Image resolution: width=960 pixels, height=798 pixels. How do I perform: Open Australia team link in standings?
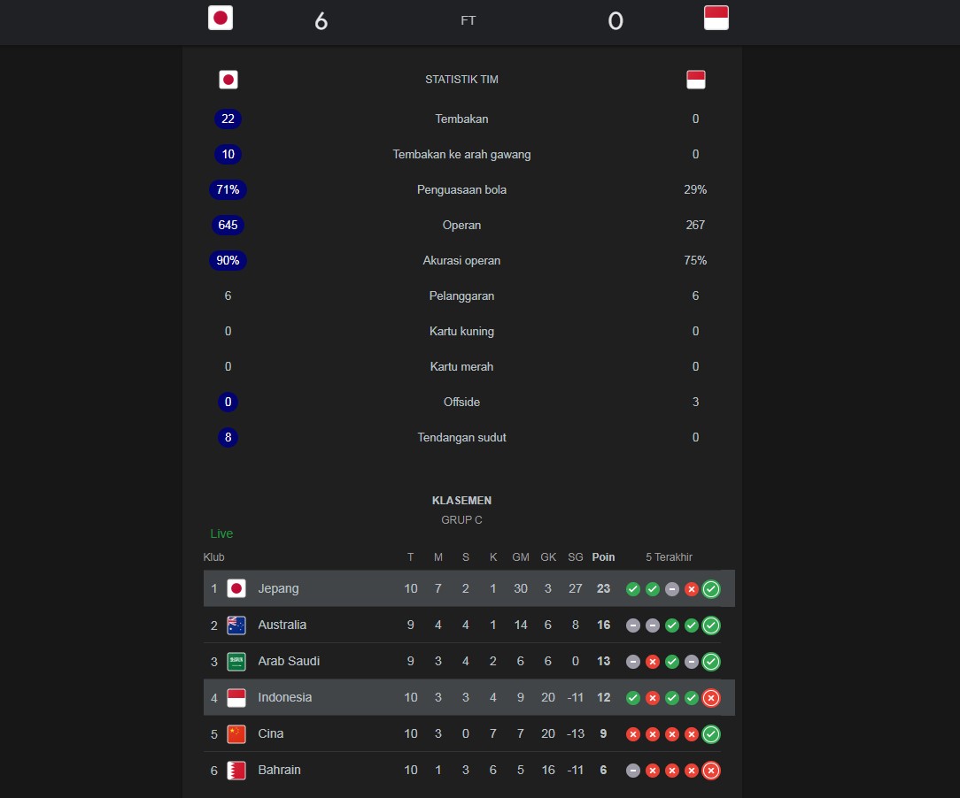click(282, 625)
